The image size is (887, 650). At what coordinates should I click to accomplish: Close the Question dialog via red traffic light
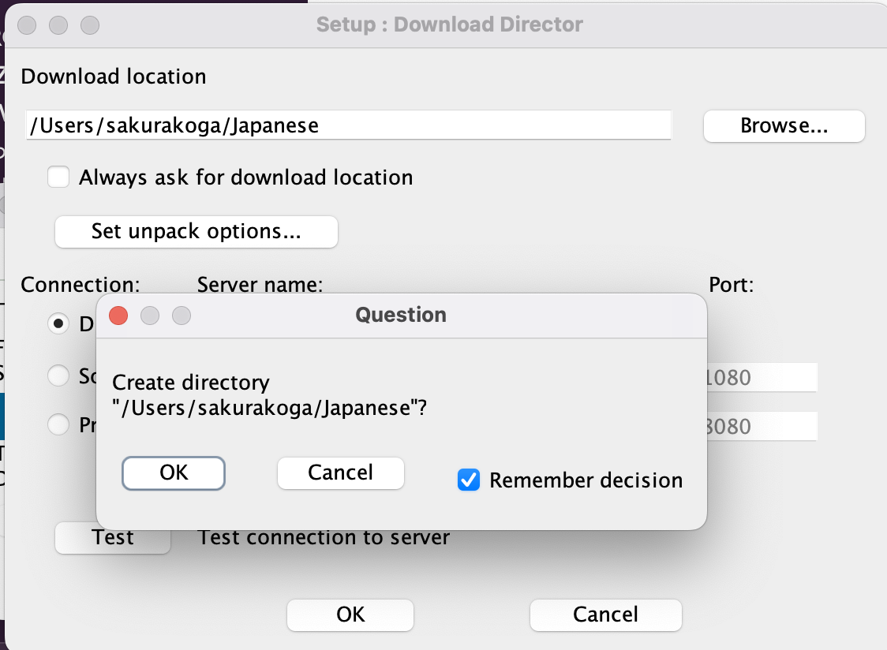click(118, 316)
